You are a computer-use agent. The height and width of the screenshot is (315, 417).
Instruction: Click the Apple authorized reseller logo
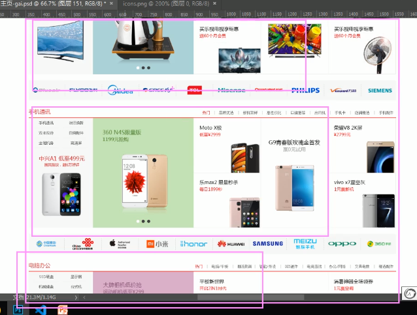tap(120, 244)
